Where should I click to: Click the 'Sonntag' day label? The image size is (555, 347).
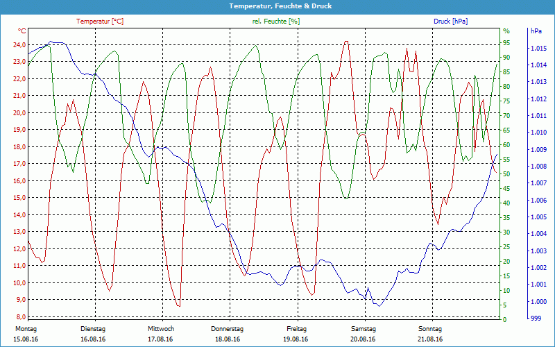430,329
